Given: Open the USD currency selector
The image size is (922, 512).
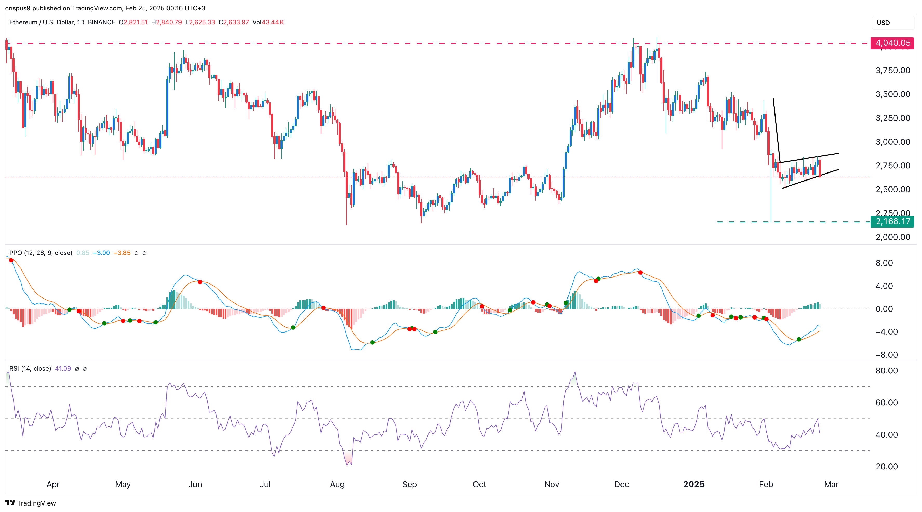Looking at the screenshot, I should [x=893, y=23].
